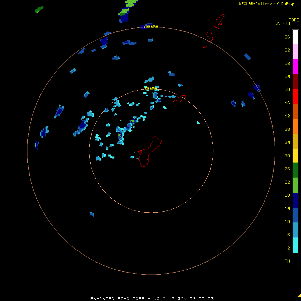Click the legend value 2
This screenshot has width=301, height=301.
click(289, 248)
